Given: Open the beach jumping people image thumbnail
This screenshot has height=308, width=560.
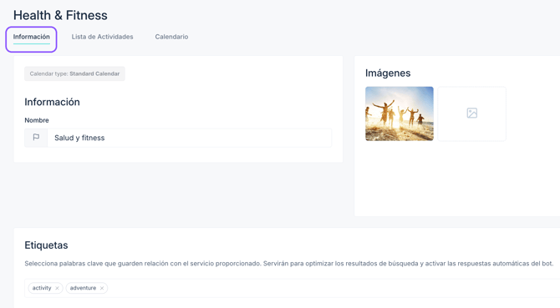Looking at the screenshot, I should 400,114.
